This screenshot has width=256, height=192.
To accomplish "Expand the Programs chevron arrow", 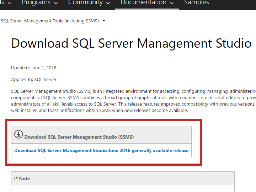I will [x=56, y=3].
